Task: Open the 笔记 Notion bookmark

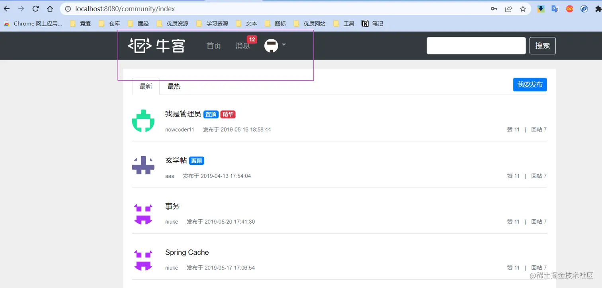Action: coord(372,23)
